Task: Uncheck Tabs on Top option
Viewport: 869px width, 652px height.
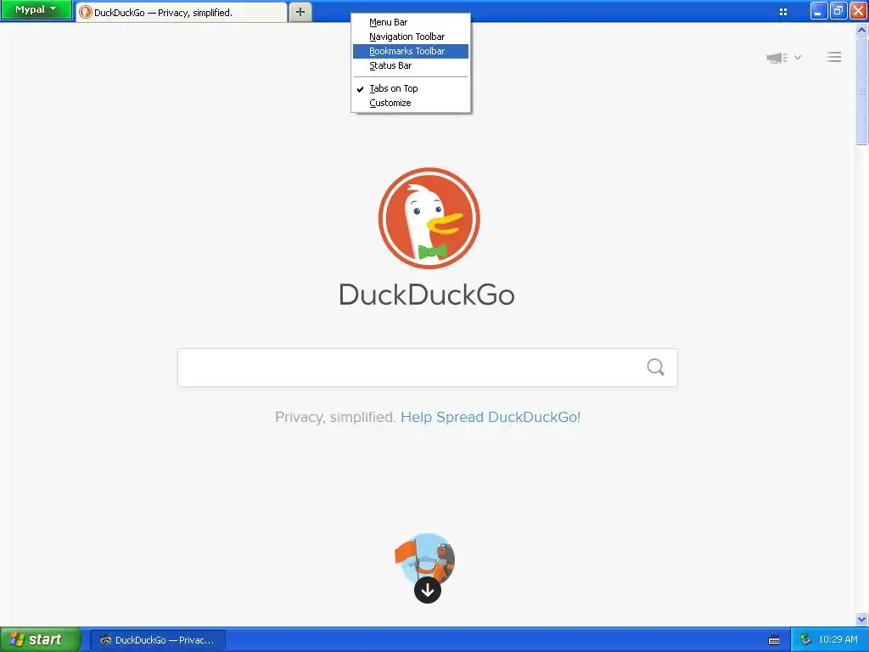Action: [411, 88]
